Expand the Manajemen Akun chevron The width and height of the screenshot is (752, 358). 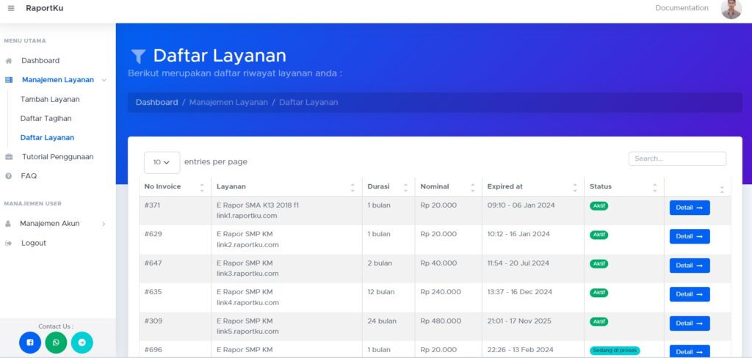(x=104, y=224)
